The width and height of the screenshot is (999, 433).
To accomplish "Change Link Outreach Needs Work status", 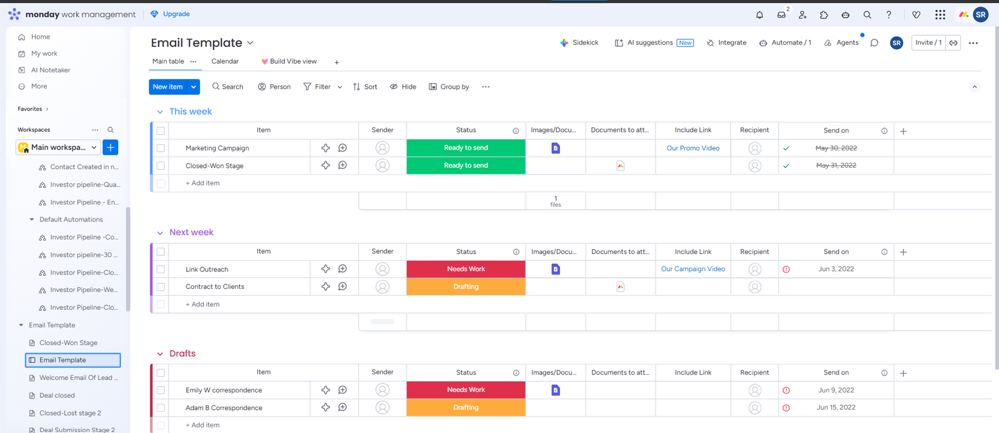I will point(466,269).
